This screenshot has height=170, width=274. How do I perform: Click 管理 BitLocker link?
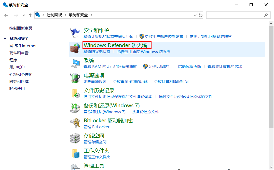[x=97, y=127]
